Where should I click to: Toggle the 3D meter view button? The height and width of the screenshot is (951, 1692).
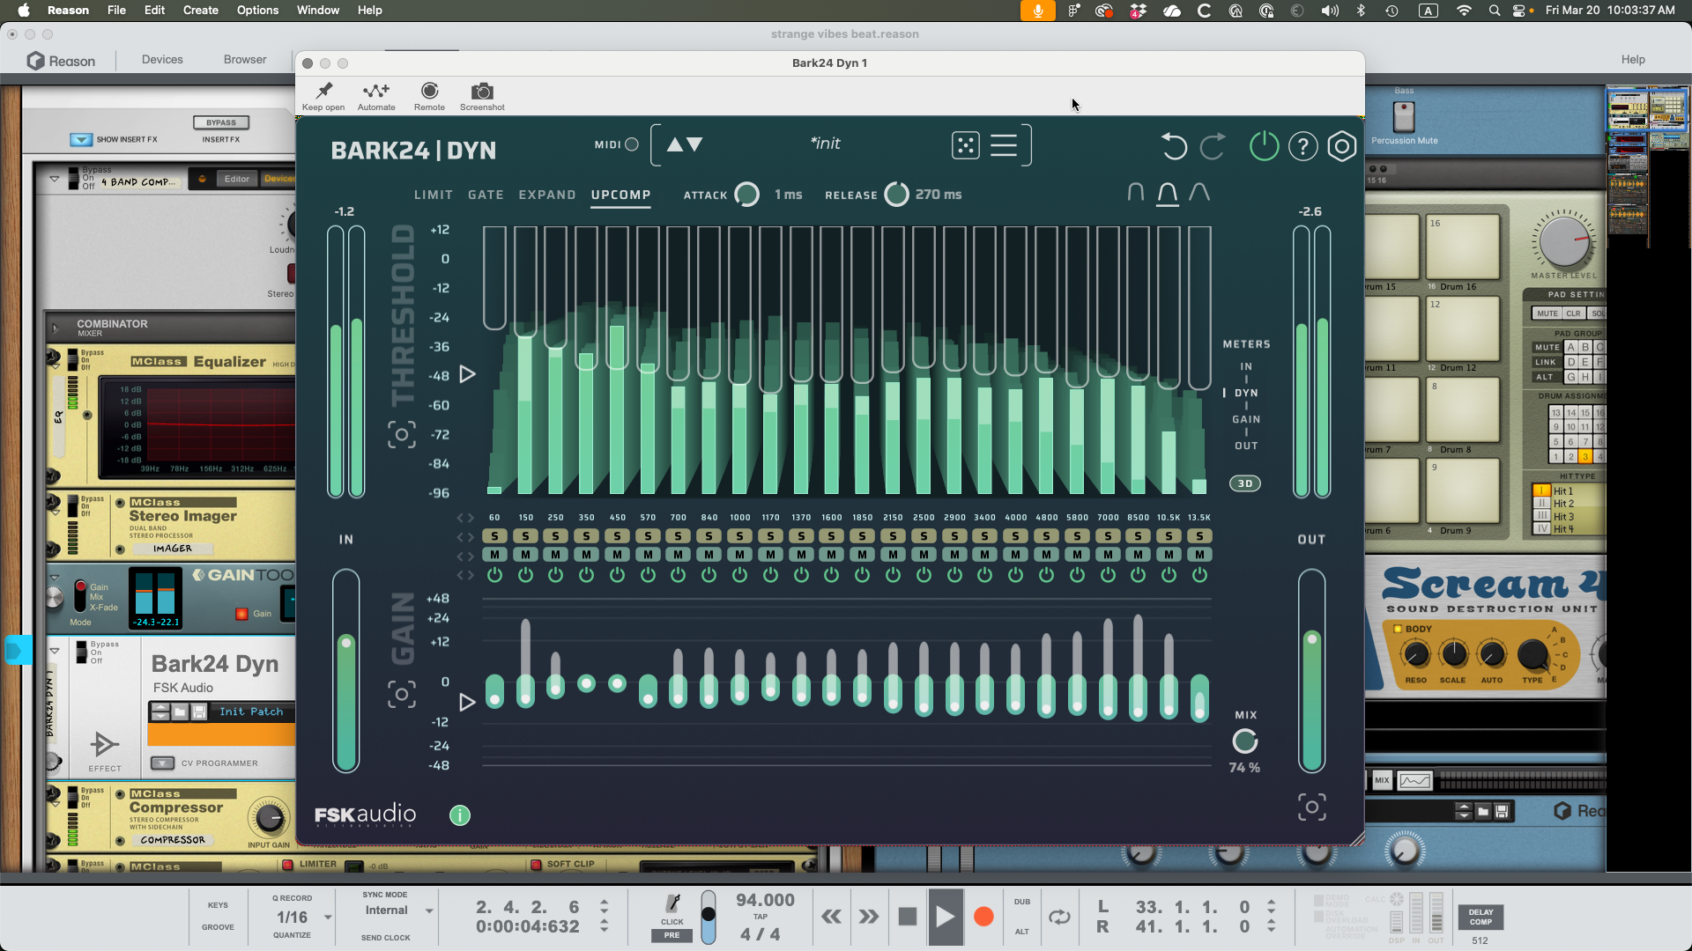click(1245, 483)
